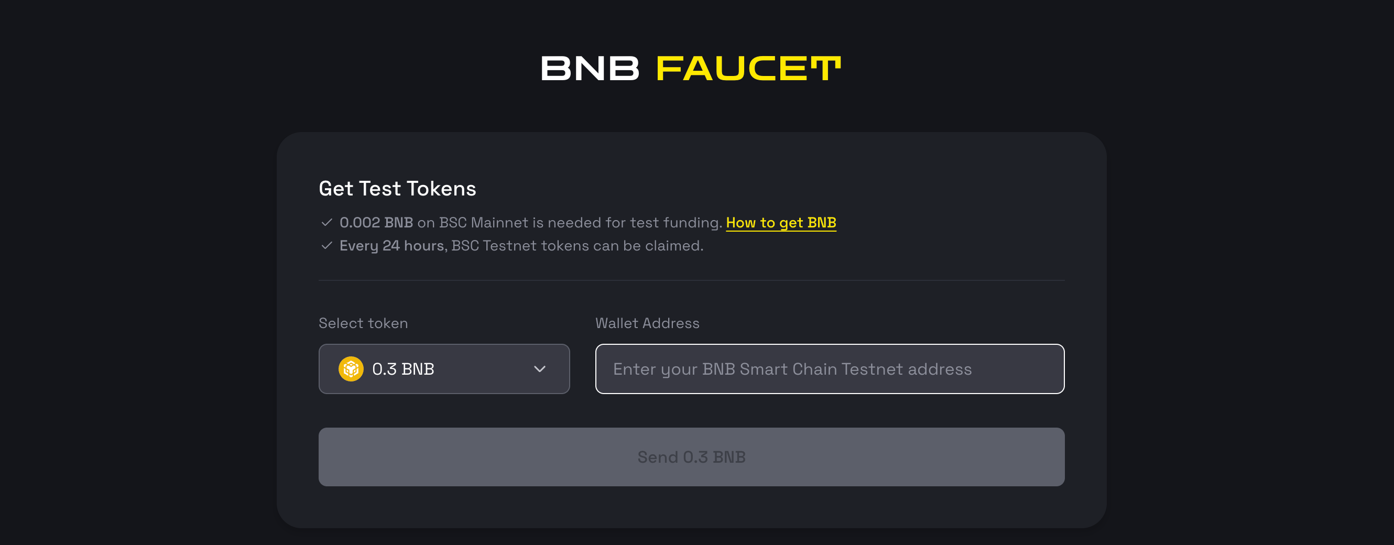
Task: Click the Send 0.3 BNB button
Action: pos(691,457)
